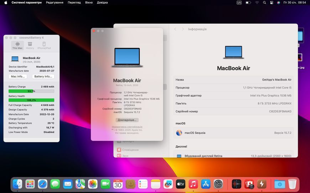
Task: Open Mail app in the Dock
Action: pos(68,184)
